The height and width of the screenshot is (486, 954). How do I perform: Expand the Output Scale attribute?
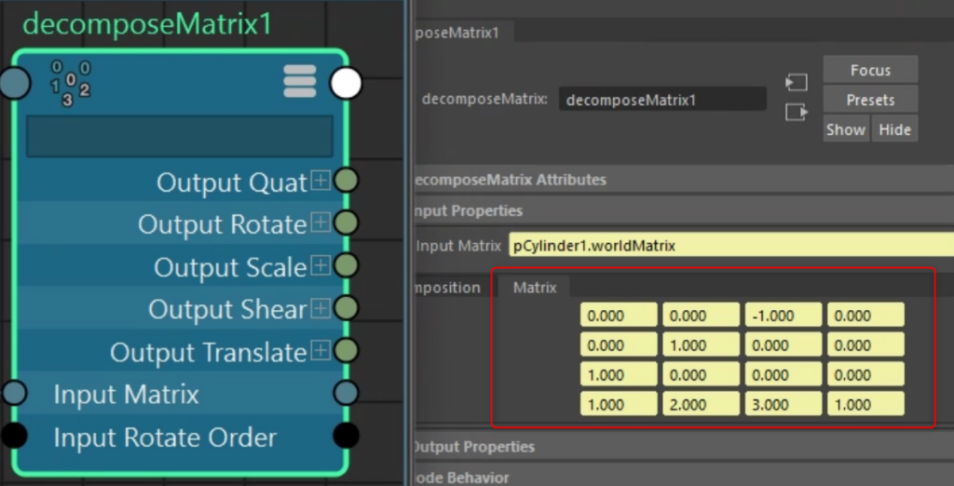tap(320, 265)
